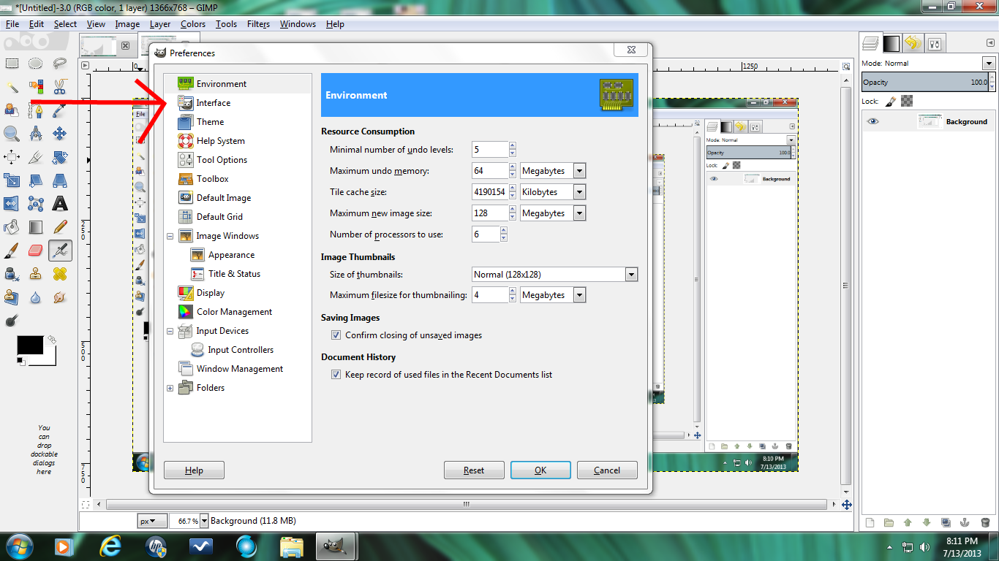This screenshot has width=999, height=561.
Task: Select the Bucket Fill tool
Action: pyautogui.click(x=11, y=226)
